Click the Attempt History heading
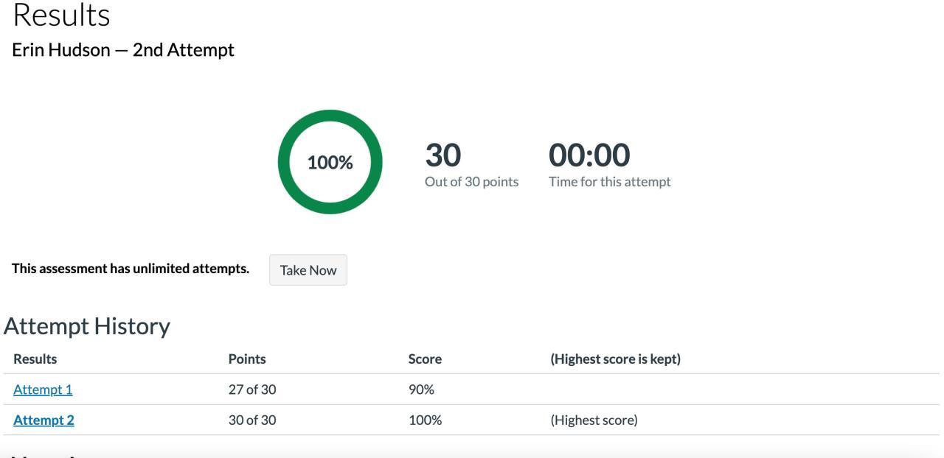The width and height of the screenshot is (944, 458). pyautogui.click(x=87, y=325)
